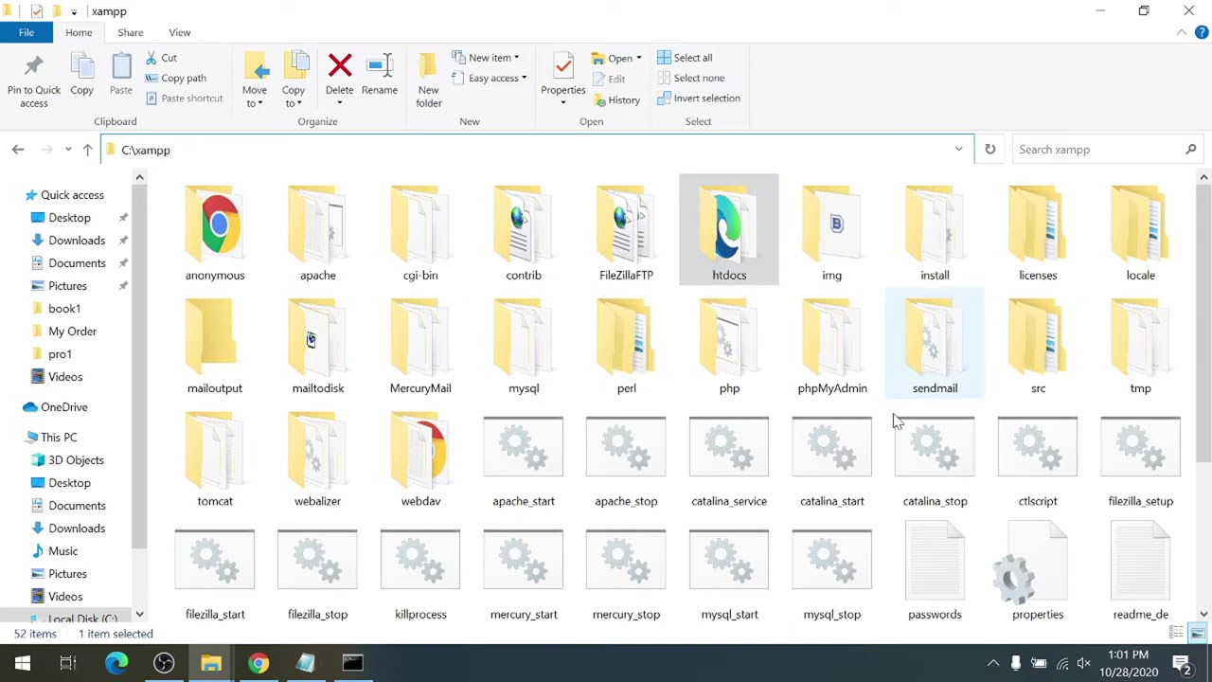Expand address bar history dropdown
Screen dimensions: 1212x682
click(958, 150)
